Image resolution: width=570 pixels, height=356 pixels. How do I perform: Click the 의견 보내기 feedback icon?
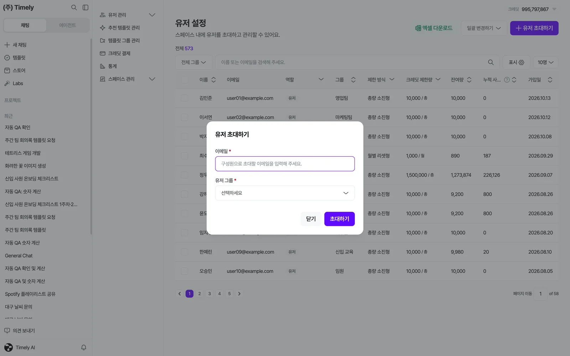pyautogui.click(x=7, y=331)
